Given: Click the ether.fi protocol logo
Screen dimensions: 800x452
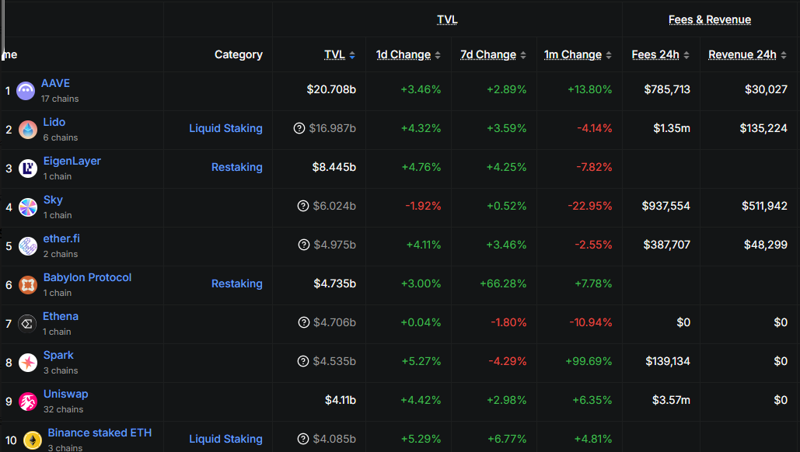Looking at the screenshot, I should coord(28,246).
